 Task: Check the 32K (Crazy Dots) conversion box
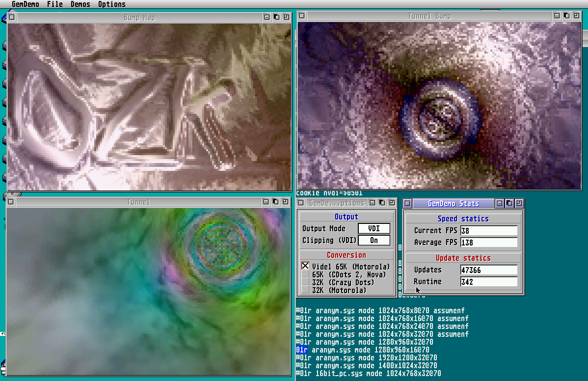305,282
